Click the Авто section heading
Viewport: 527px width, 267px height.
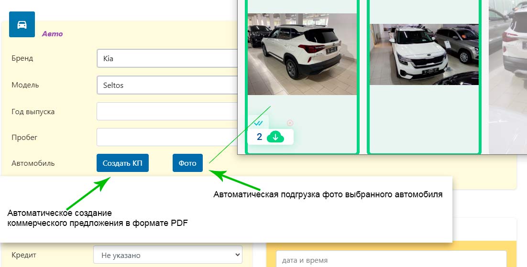point(53,33)
